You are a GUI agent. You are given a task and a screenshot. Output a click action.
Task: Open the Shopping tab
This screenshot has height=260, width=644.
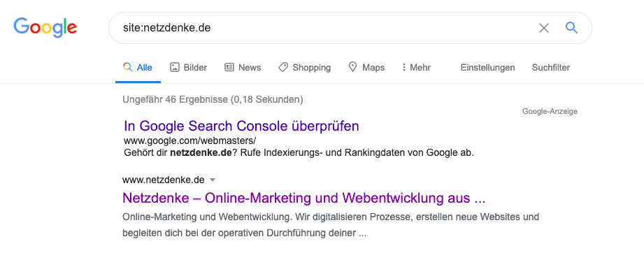coord(304,67)
